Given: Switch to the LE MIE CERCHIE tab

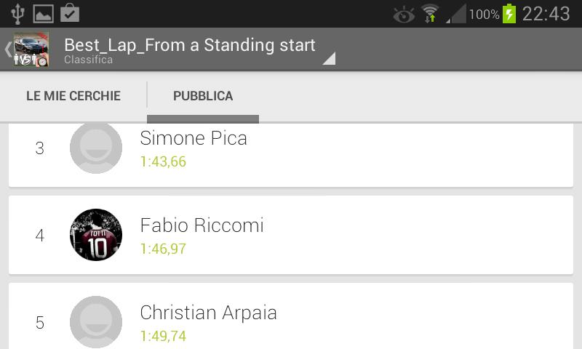Looking at the screenshot, I should point(73,96).
